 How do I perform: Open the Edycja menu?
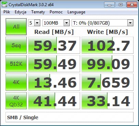[21, 12]
